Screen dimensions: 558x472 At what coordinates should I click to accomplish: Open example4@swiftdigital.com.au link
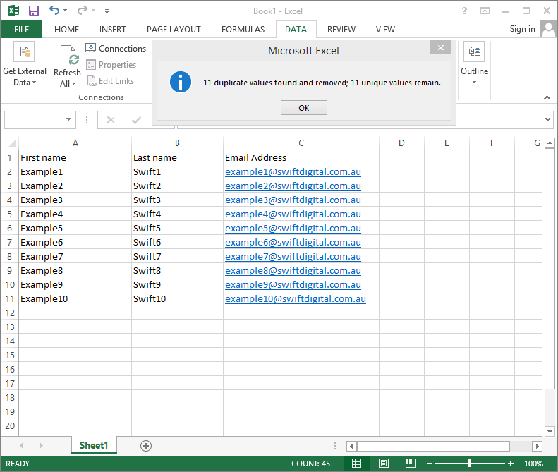pyautogui.click(x=293, y=214)
